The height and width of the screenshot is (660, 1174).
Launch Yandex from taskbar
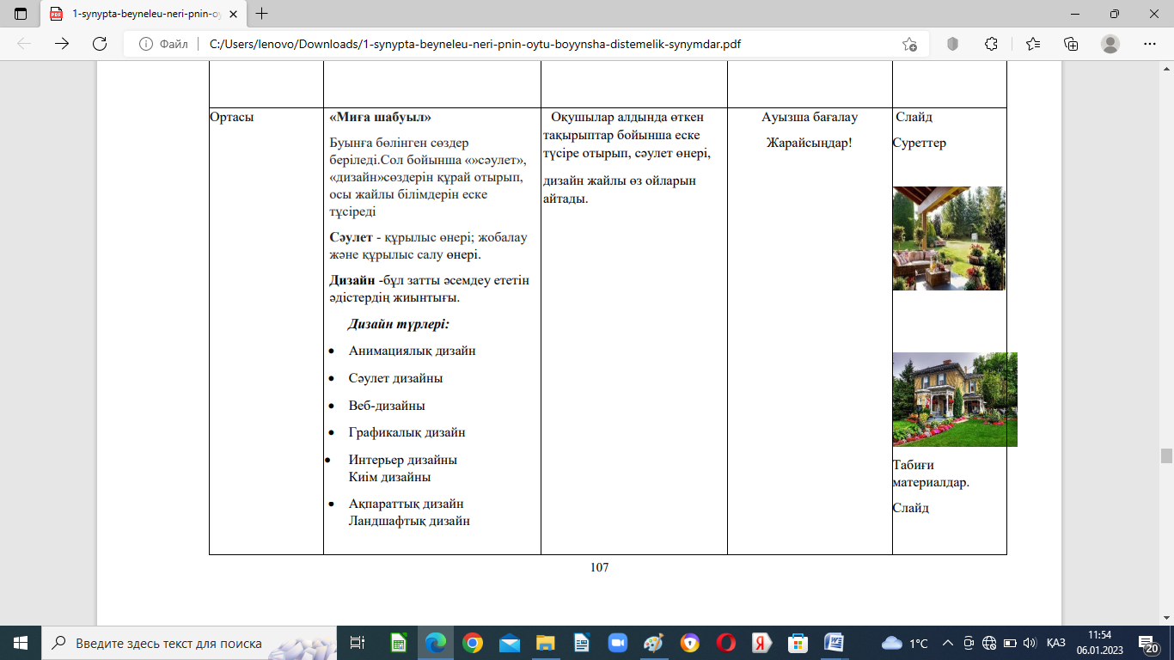(x=761, y=643)
